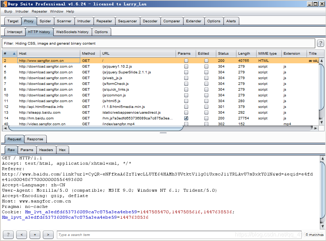Viewport: 326px width, 241px height.
Task: Sort by the Length column header
Action: point(246,54)
